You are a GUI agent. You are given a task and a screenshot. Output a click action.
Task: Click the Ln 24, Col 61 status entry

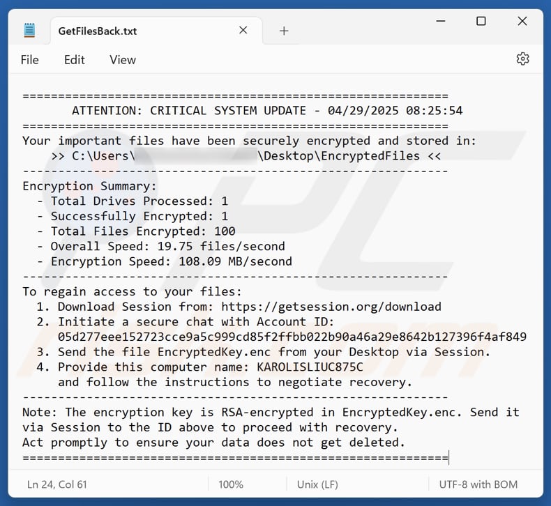(57, 484)
